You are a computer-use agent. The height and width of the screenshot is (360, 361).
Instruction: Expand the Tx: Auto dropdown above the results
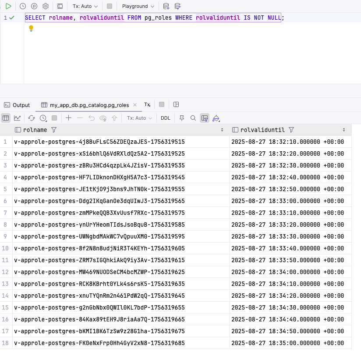139,118
